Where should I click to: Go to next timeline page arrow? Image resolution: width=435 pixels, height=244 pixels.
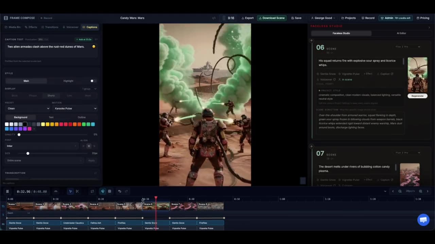(x=428, y=191)
